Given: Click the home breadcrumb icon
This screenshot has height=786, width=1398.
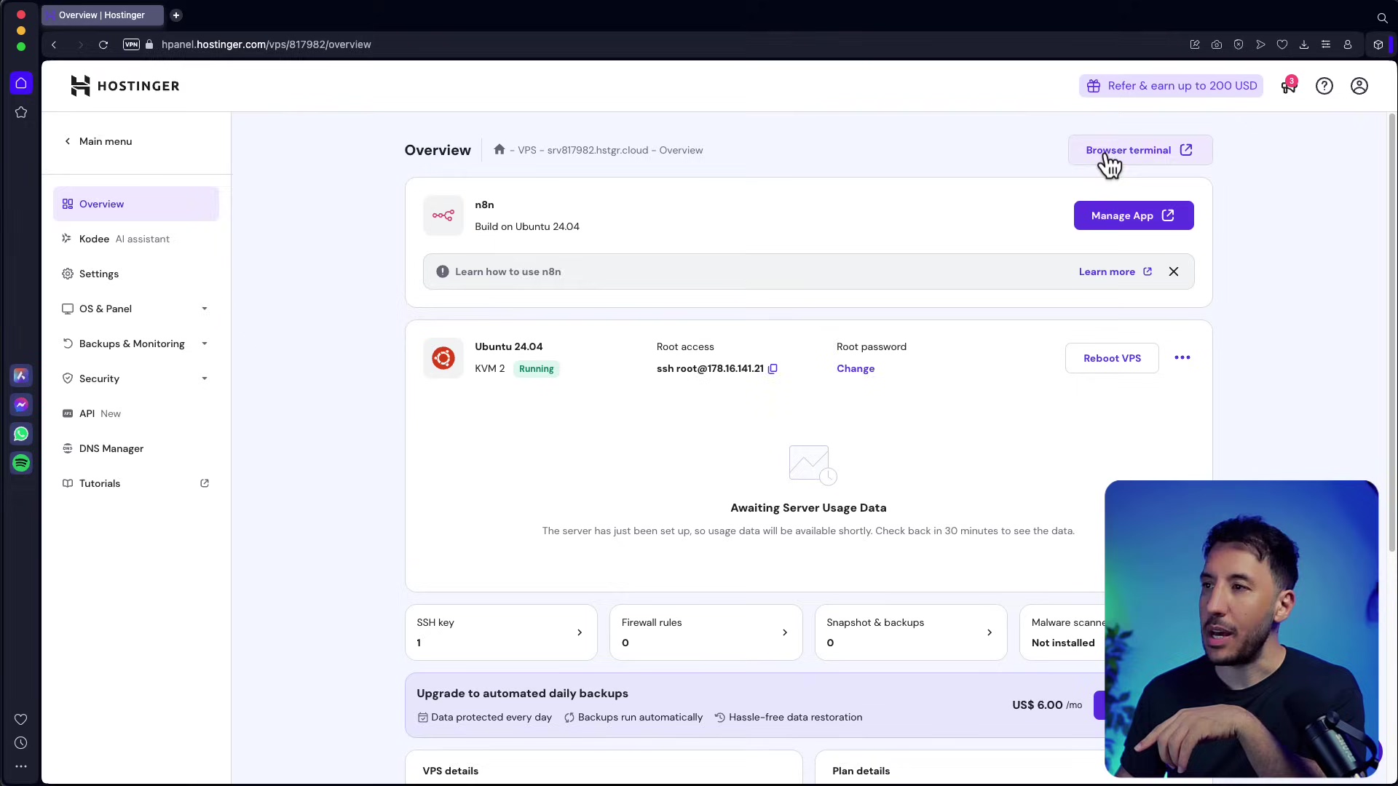Looking at the screenshot, I should tap(499, 149).
